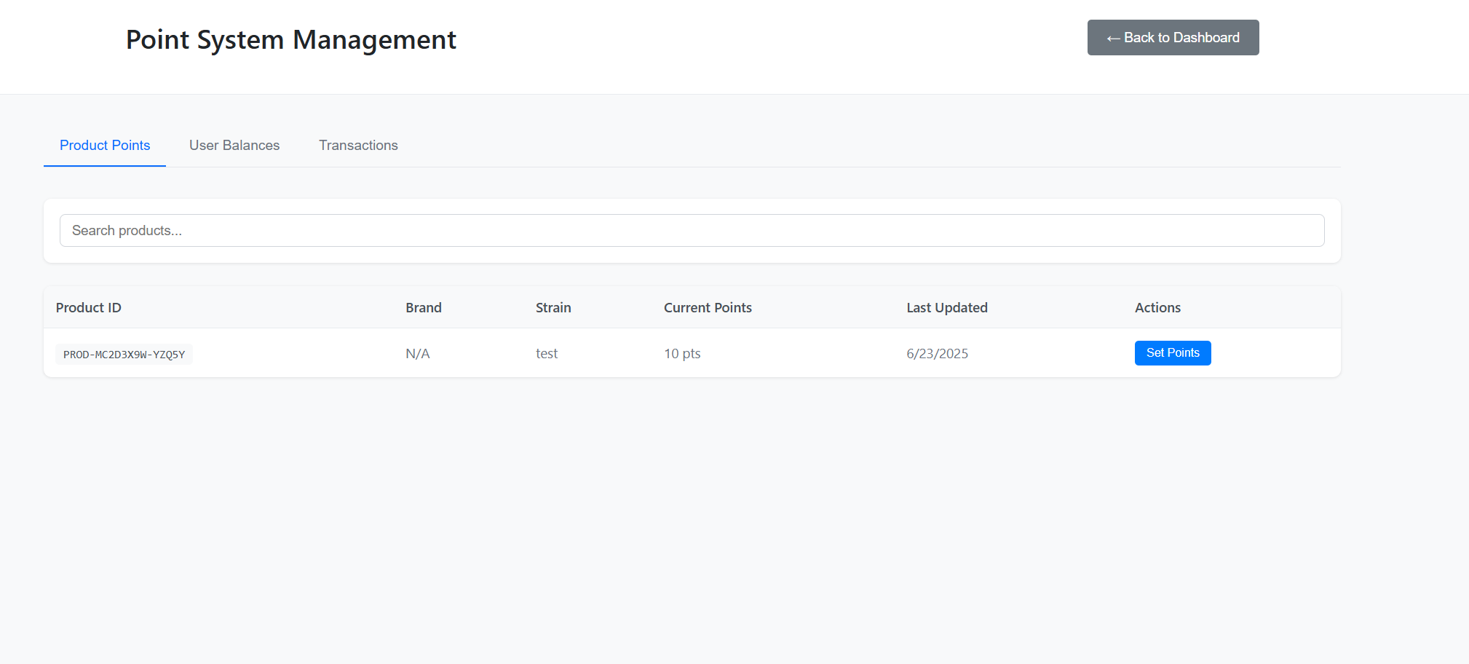Click the strain value test
The image size is (1469, 664).
click(x=547, y=354)
